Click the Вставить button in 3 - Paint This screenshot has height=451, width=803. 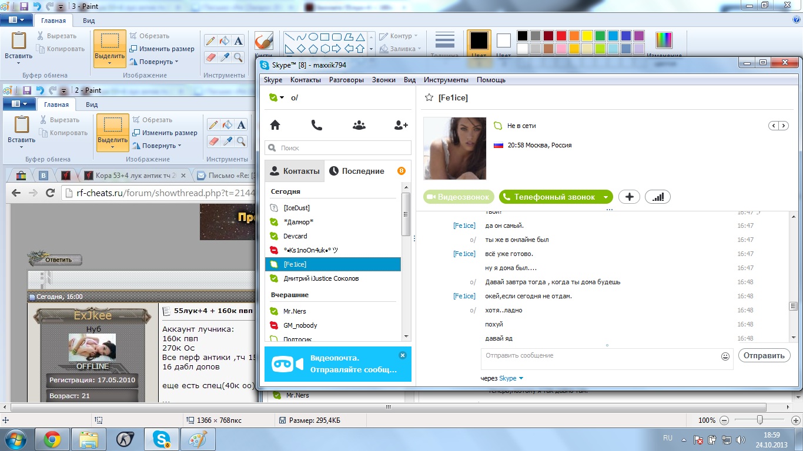click(x=18, y=47)
